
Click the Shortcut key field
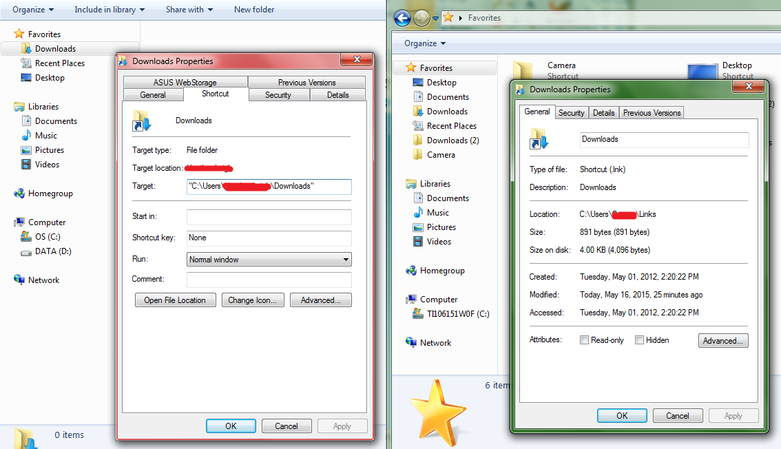tap(269, 238)
